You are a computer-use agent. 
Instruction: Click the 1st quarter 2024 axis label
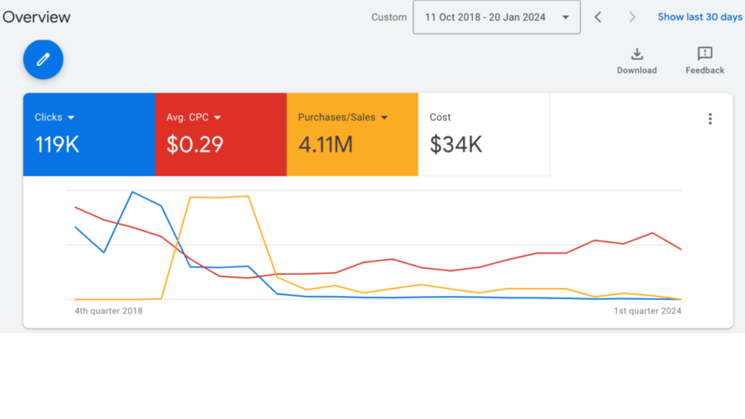(x=647, y=311)
